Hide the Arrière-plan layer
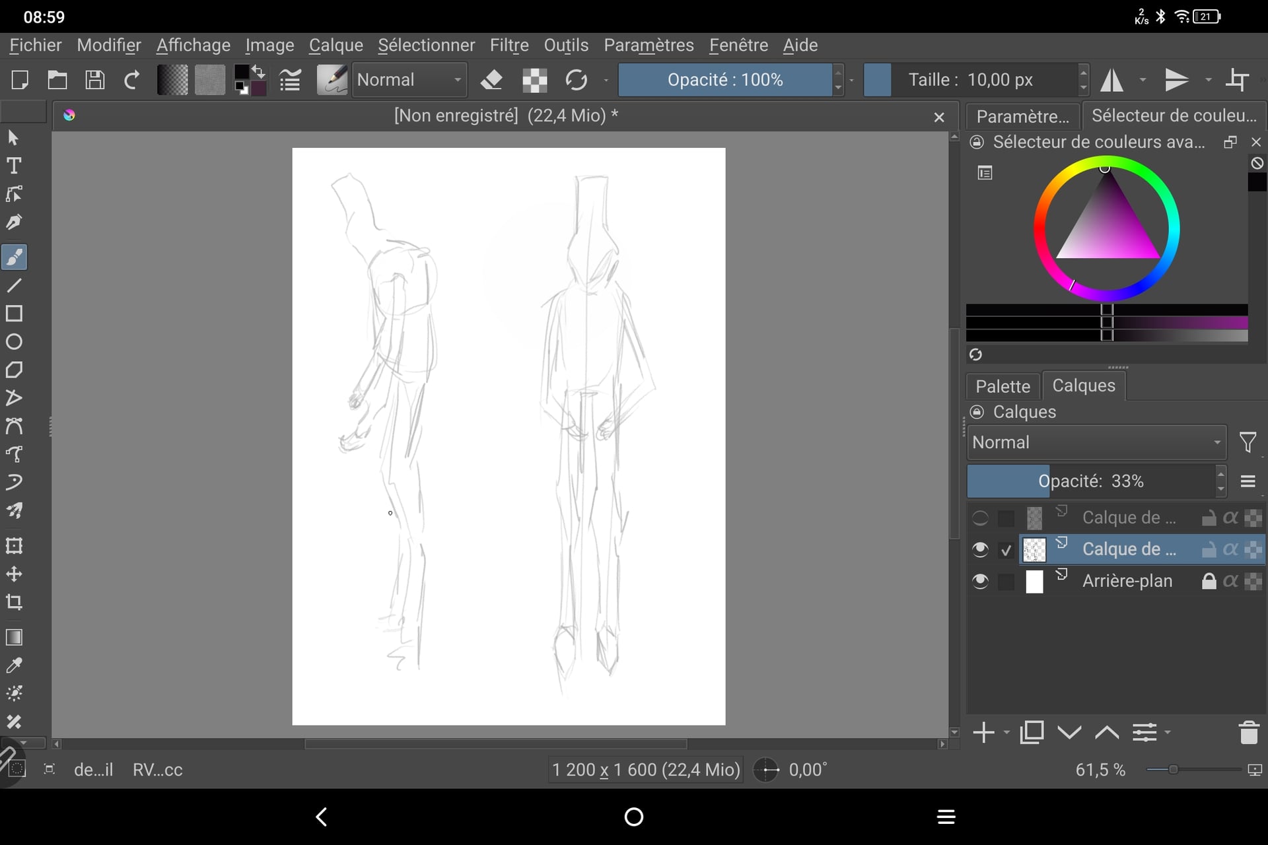This screenshot has height=845, width=1268. [980, 581]
